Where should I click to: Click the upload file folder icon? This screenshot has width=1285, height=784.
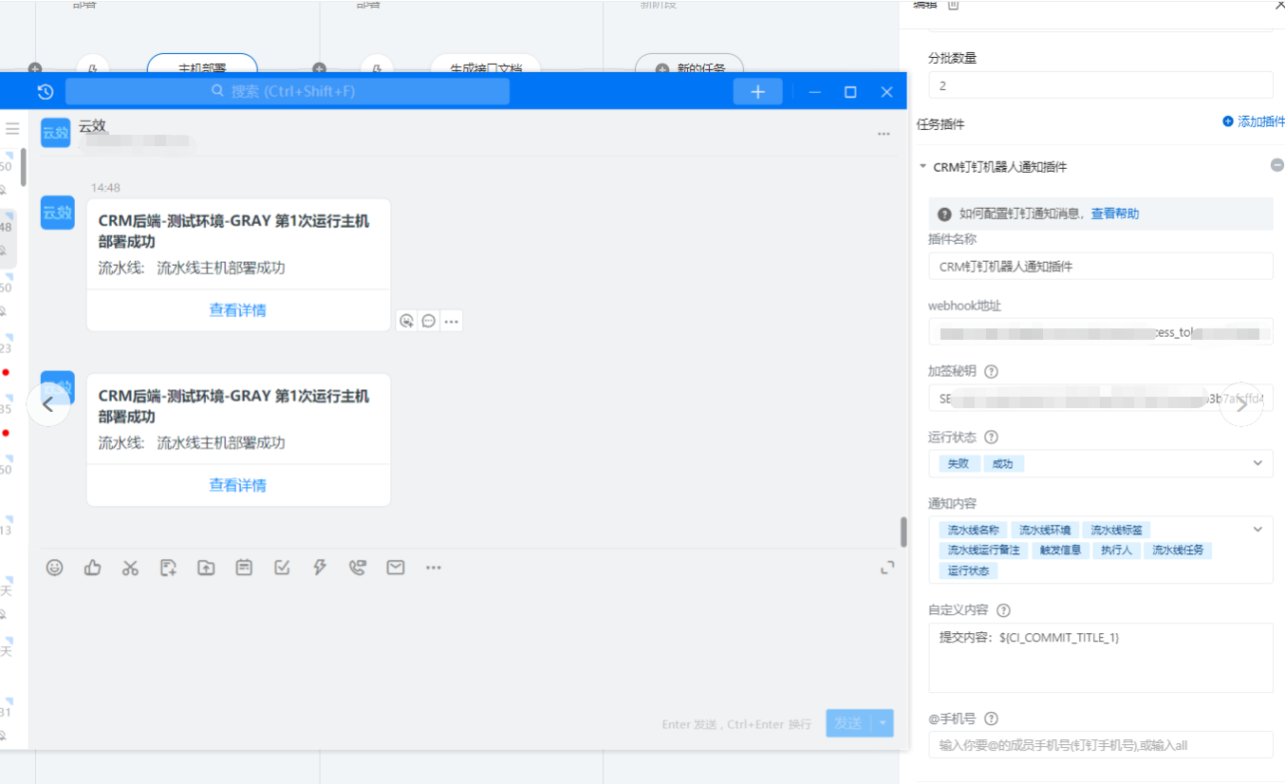click(x=206, y=568)
